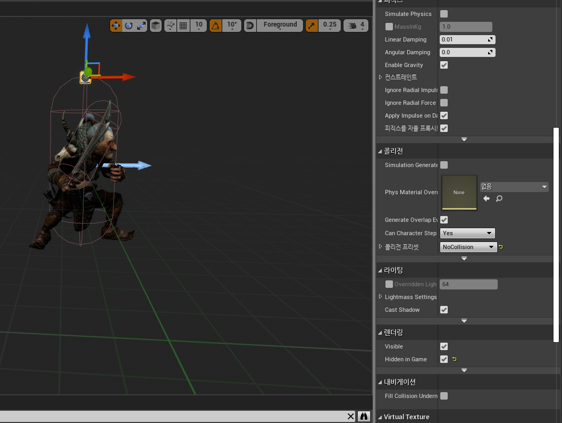The width and height of the screenshot is (562, 423).
Task: Toggle MassInKg override checkbox
Action: coord(389,27)
